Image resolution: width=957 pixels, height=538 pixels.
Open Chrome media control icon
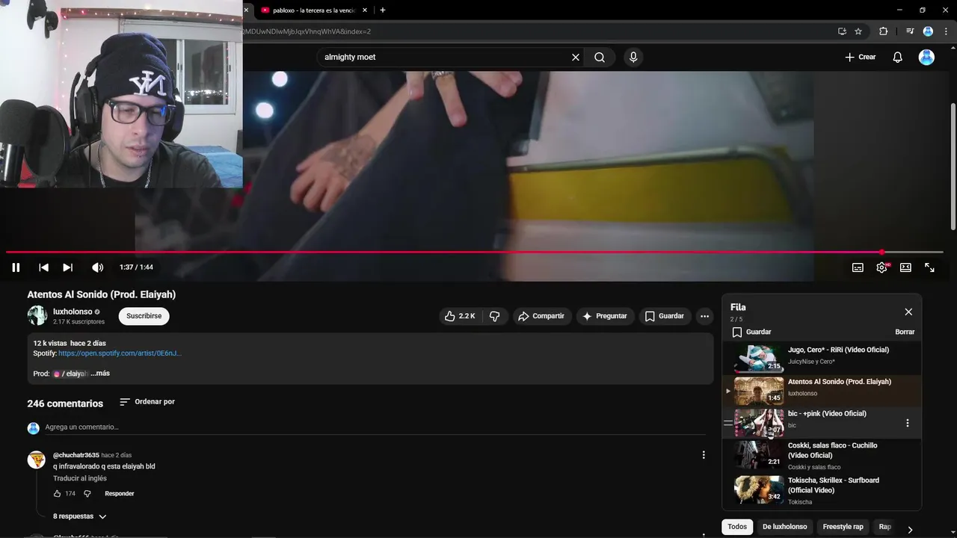[x=910, y=31]
